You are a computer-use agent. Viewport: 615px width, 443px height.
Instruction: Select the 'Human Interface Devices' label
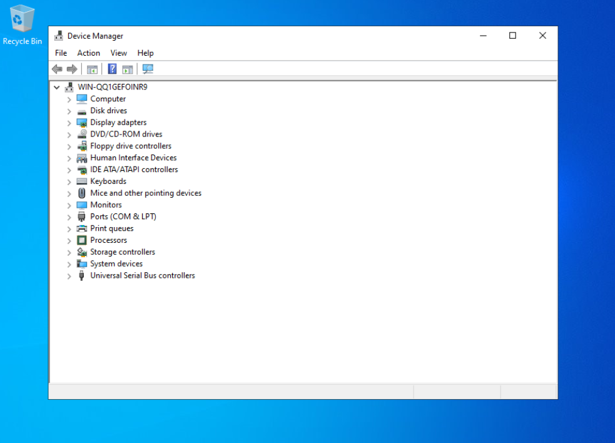tap(133, 158)
